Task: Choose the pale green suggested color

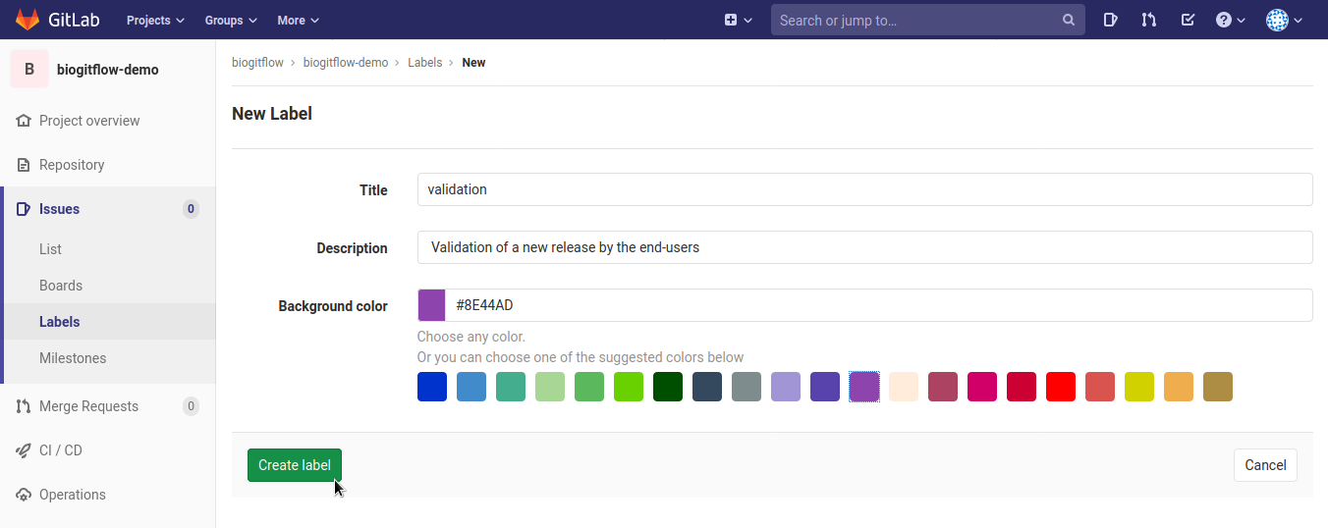Action: [x=550, y=387]
